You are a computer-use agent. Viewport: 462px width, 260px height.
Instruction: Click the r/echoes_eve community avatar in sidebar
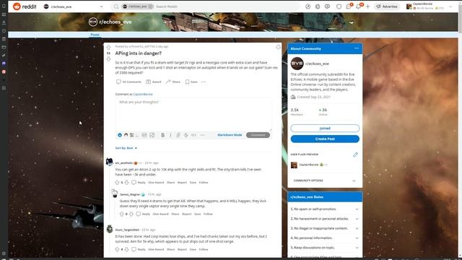click(x=297, y=64)
